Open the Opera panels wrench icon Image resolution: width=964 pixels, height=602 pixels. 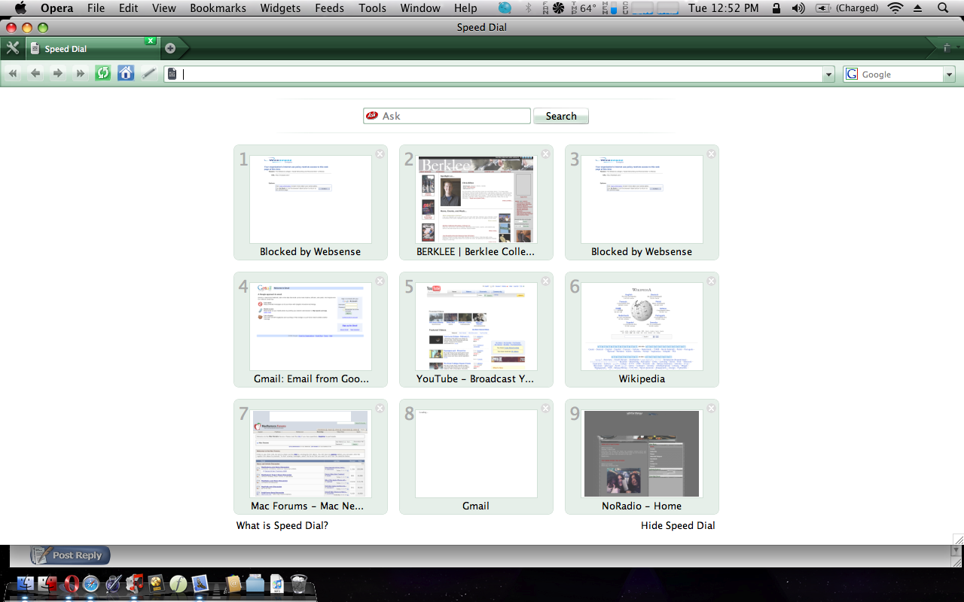point(12,48)
